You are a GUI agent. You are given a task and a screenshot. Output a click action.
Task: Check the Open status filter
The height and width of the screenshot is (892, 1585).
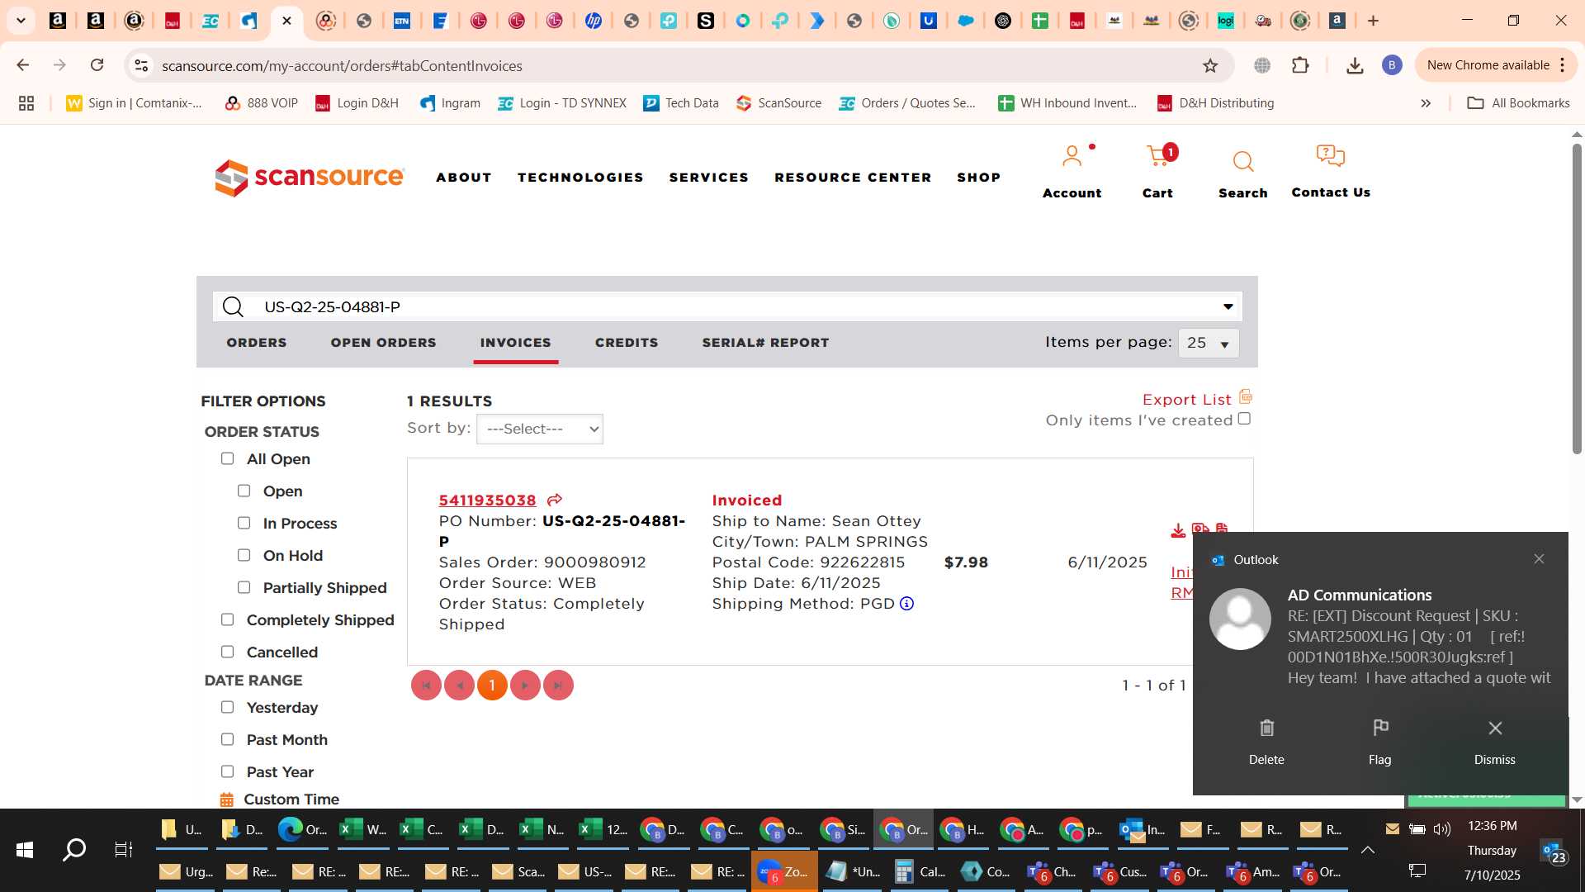coord(244,491)
